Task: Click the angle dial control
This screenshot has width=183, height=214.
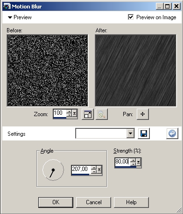Action: pos(53,170)
